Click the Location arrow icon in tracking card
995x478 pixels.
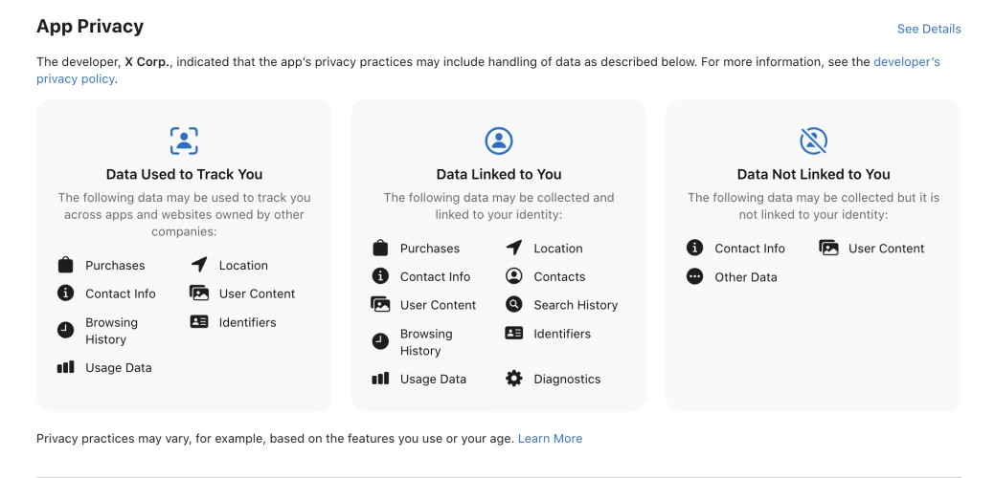point(199,265)
